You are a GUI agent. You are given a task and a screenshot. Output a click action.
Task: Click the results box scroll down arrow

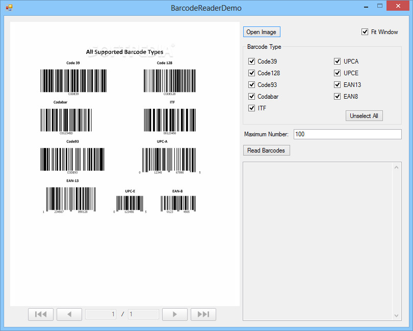coord(396,316)
